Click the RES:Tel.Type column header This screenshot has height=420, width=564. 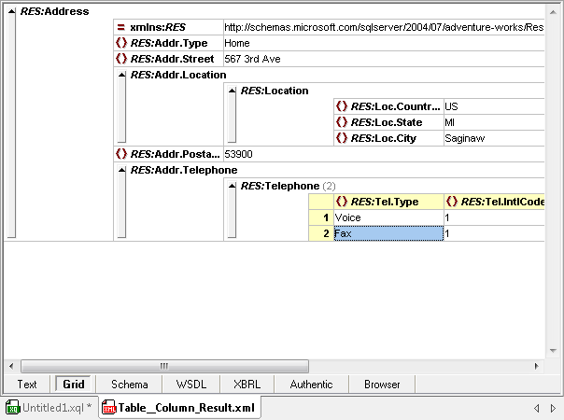(x=388, y=202)
